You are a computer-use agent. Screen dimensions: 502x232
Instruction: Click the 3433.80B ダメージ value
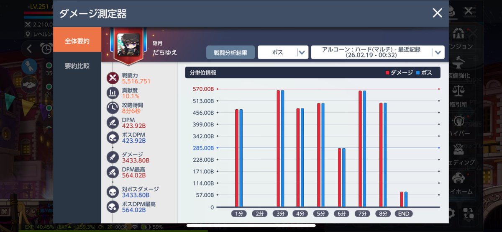[x=136, y=160]
